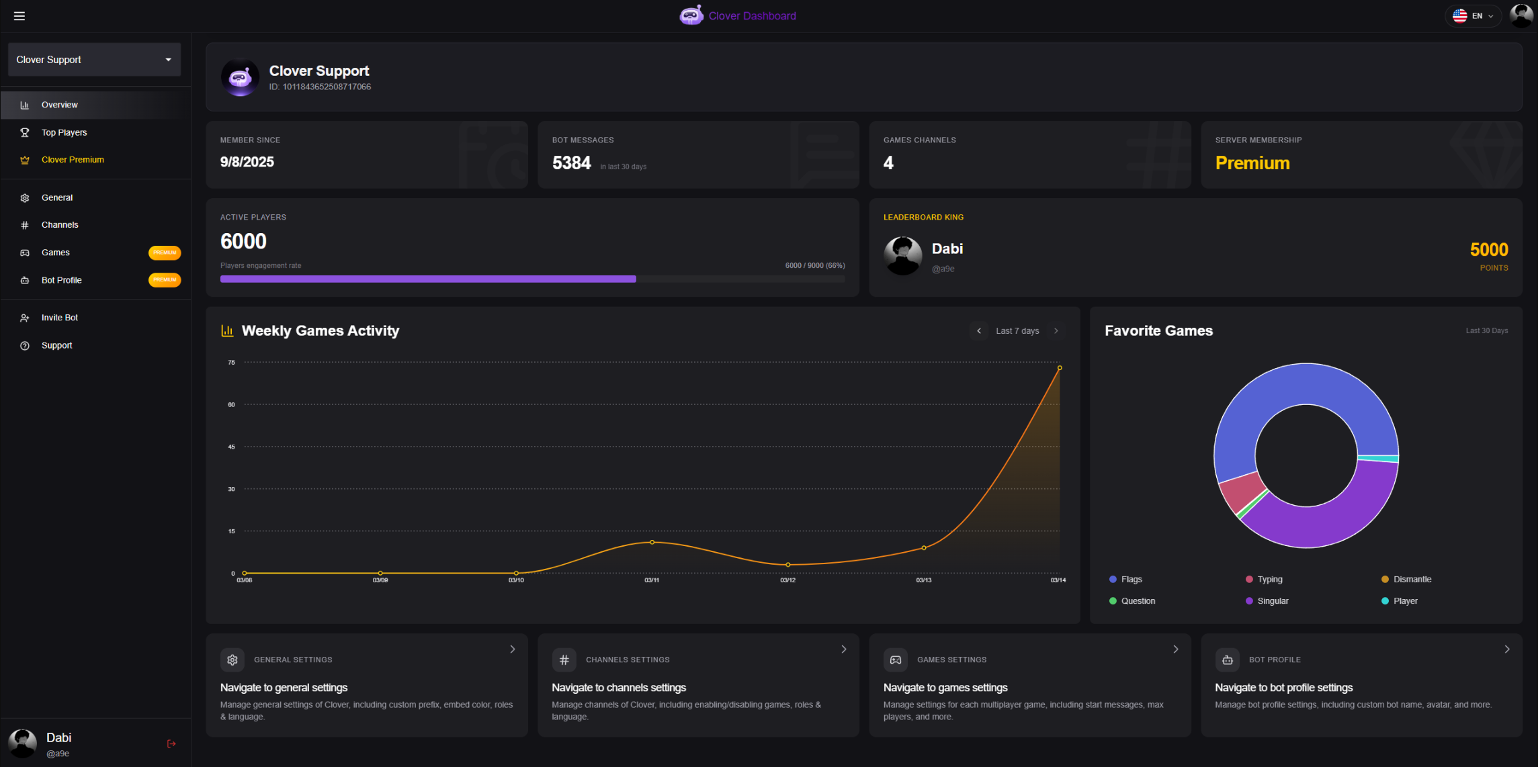Screen dimensions: 1538x767
Task: Click the General Settings gear icon
Action: 232,660
